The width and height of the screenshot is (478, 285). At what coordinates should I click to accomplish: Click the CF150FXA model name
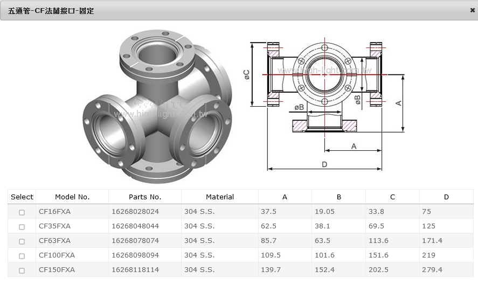click(57, 270)
